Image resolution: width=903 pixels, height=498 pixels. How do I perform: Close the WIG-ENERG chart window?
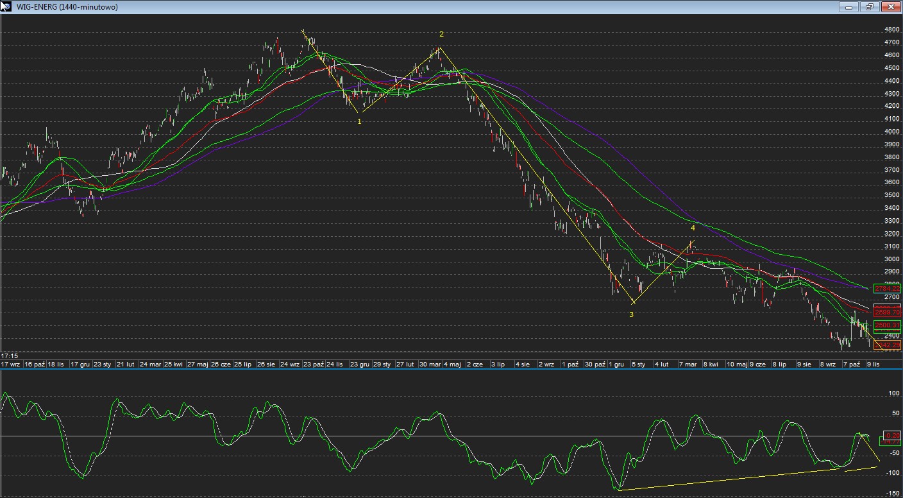point(890,7)
